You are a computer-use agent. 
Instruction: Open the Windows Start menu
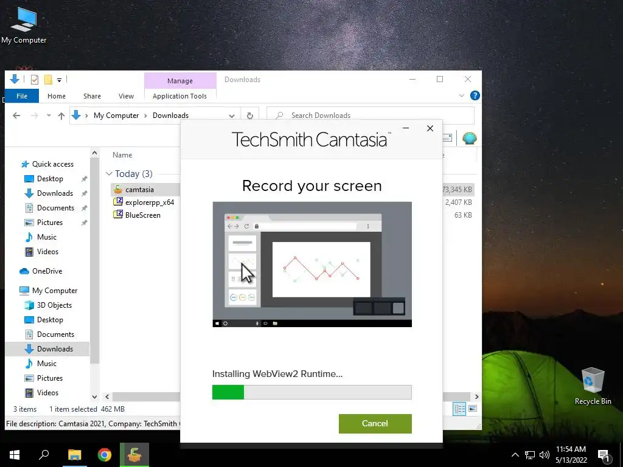click(15, 455)
